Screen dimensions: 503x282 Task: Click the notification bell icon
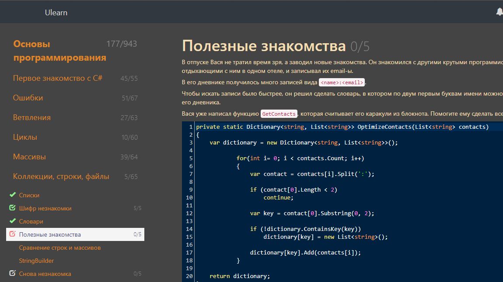pyautogui.click(x=499, y=12)
